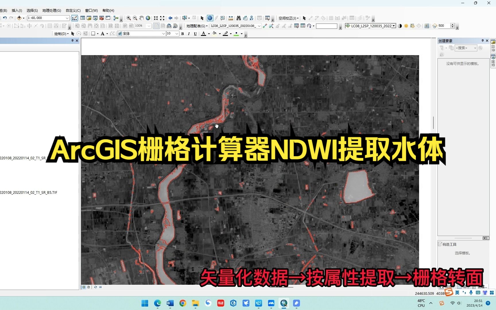Open the ArcToolbox red toolbox icon
This screenshot has height=310, width=496.
102,18
